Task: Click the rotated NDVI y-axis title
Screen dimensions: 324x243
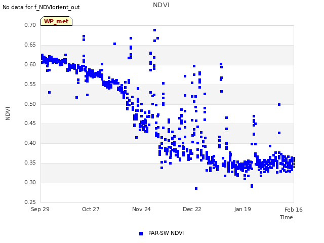Action: click(x=8, y=113)
